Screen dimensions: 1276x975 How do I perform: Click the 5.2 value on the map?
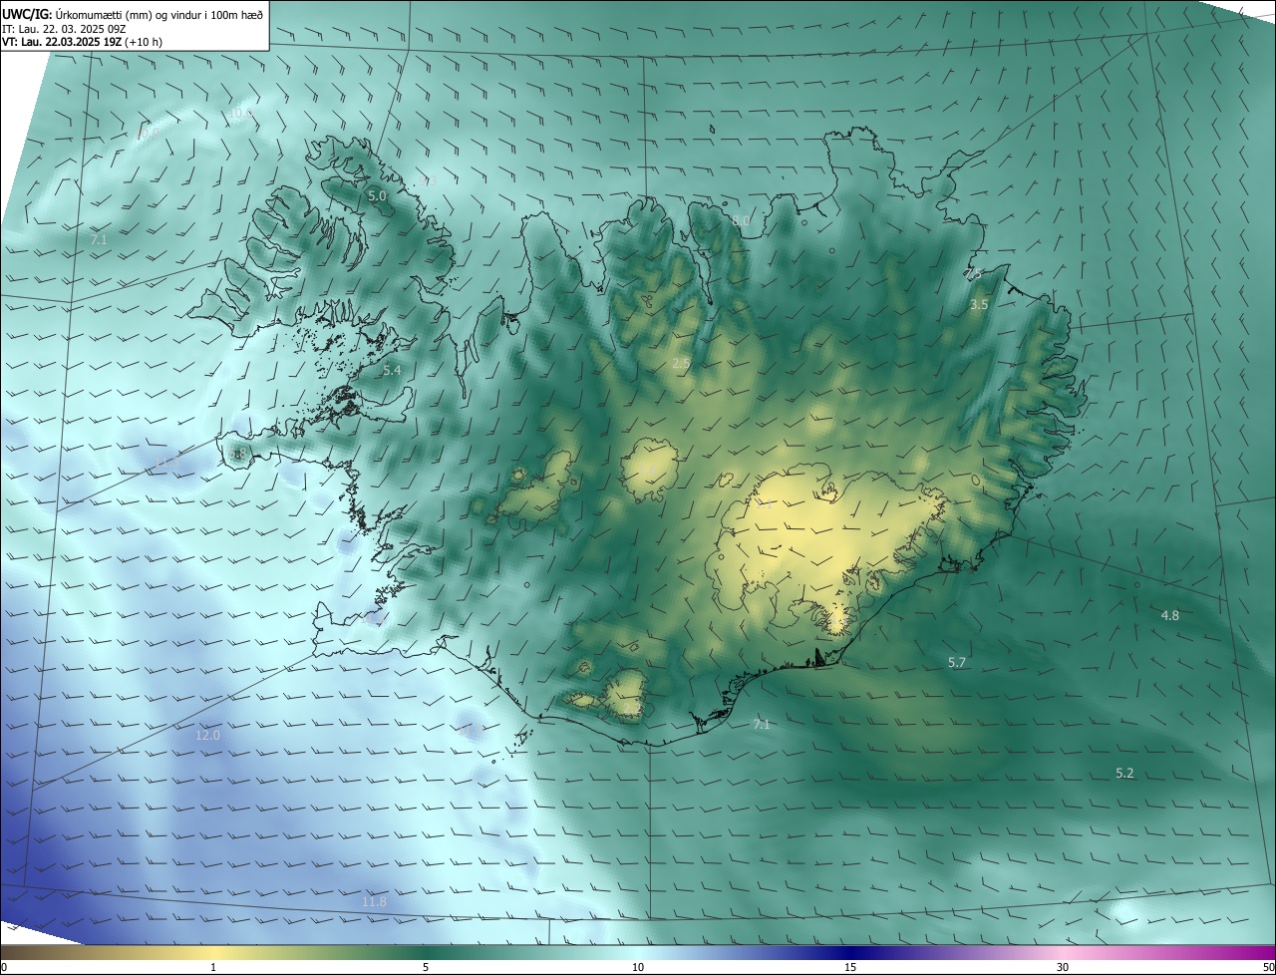pyautogui.click(x=1124, y=773)
